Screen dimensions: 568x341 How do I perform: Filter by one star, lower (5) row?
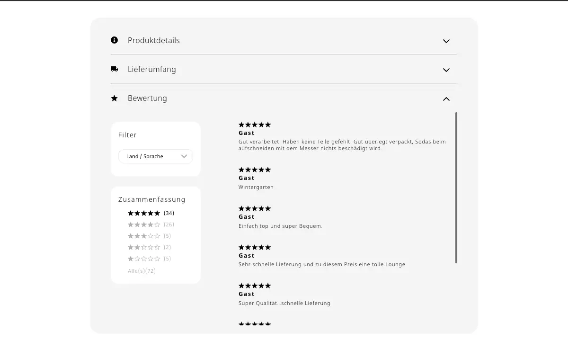point(150,259)
